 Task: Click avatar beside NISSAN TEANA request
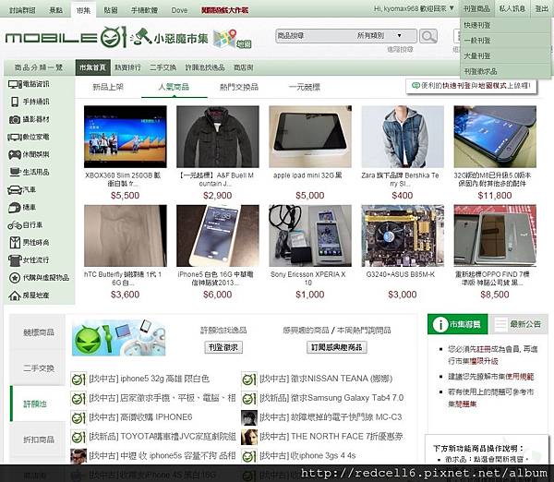click(248, 379)
